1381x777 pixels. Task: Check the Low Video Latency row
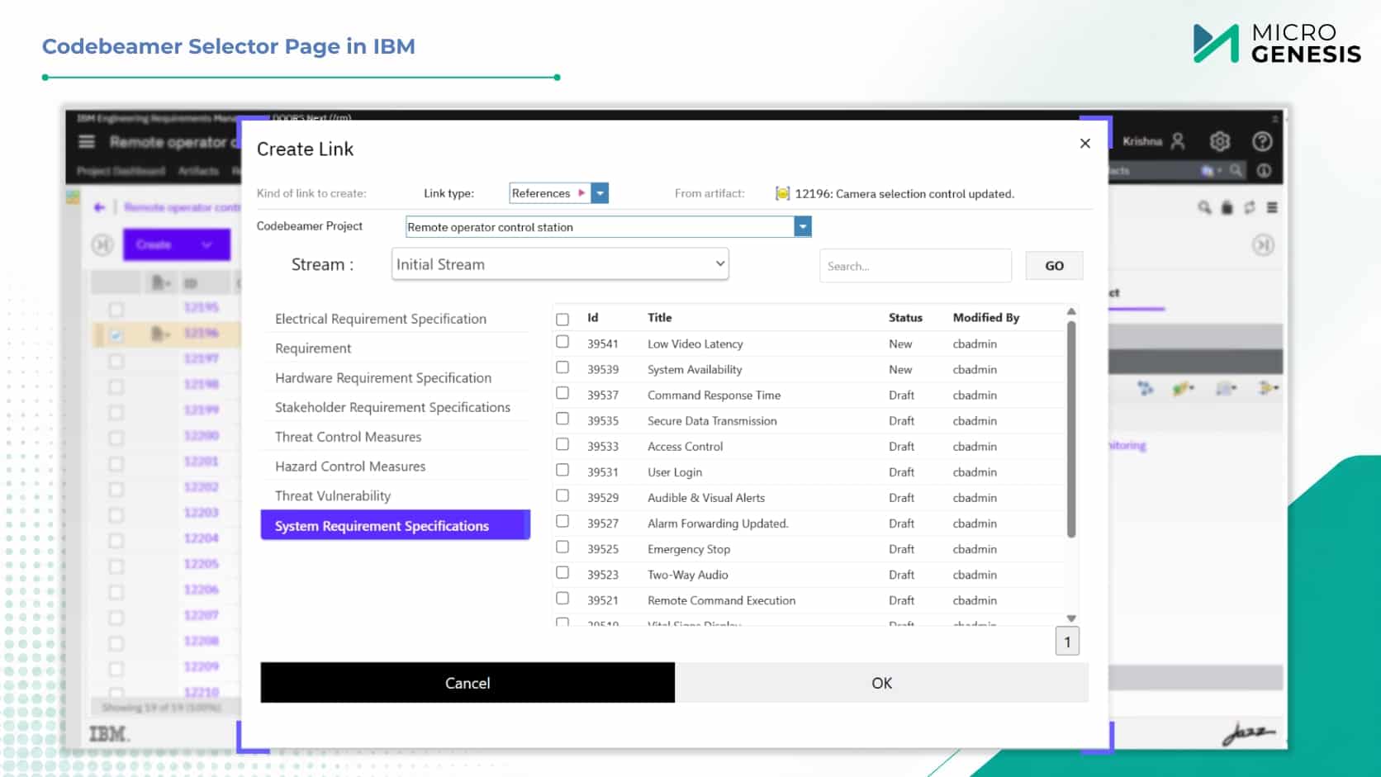point(562,342)
